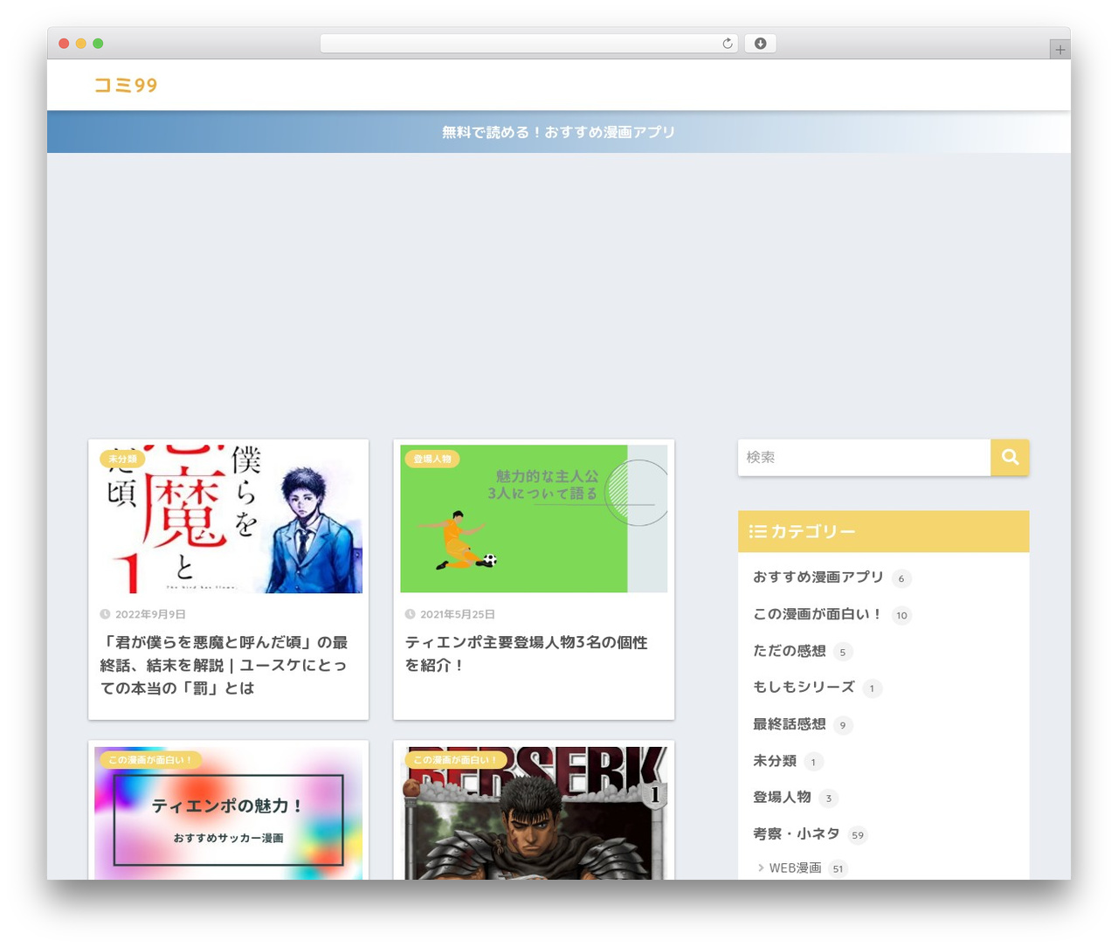Click the この漫画が面白い！ tag on ティエンポ card

150,760
